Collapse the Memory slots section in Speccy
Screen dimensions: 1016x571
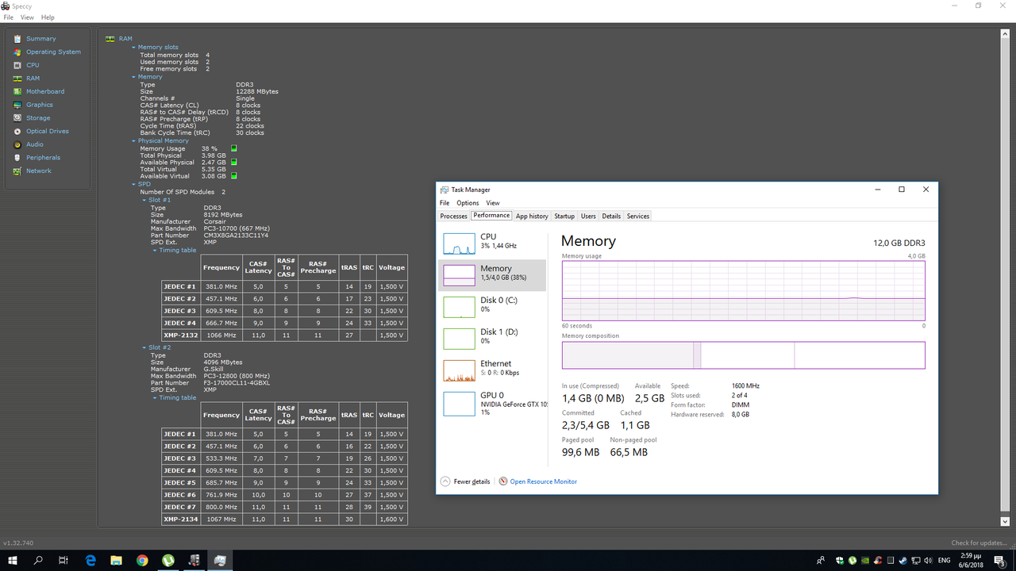coord(134,48)
